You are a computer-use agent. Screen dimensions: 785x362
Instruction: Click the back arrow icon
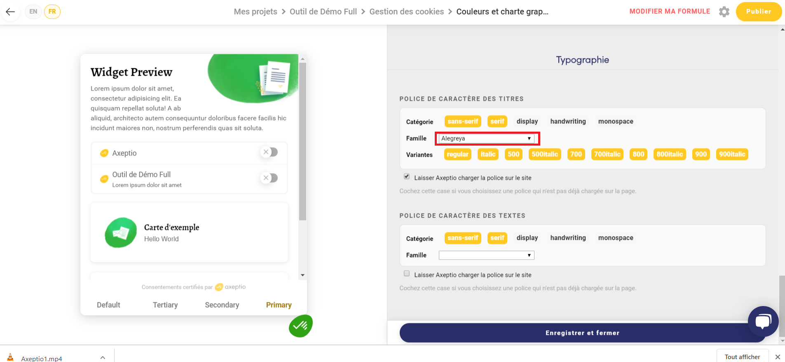click(x=10, y=12)
